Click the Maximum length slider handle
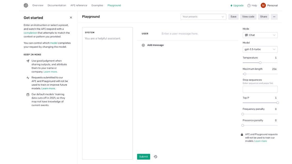Screen dimensions: 292x164 pyautogui.click(x=245, y=74)
